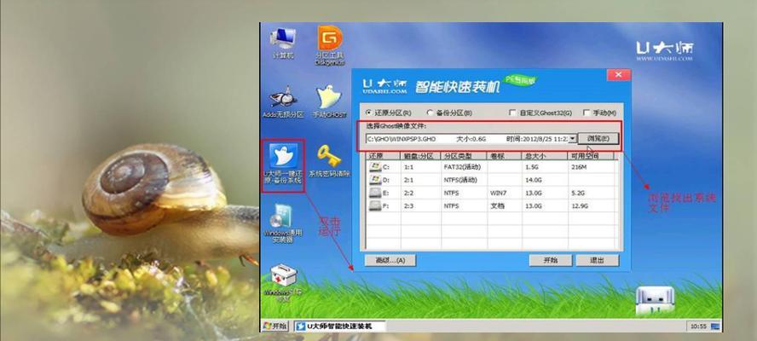Click the U大师智能快速装机 taskbar item
The width and height of the screenshot is (757, 341).
tap(340, 326)
